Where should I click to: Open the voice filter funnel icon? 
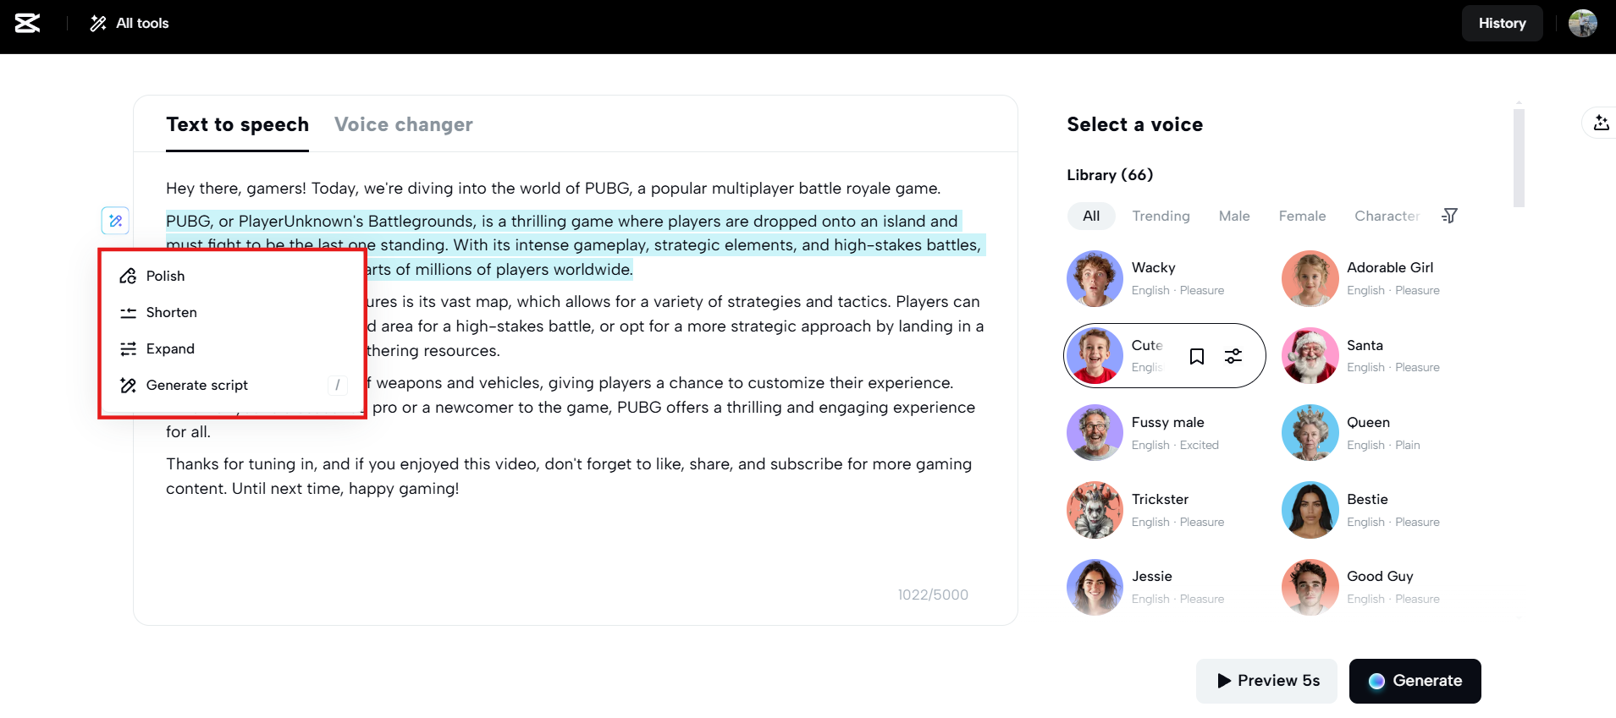[x=1449, y=216]
